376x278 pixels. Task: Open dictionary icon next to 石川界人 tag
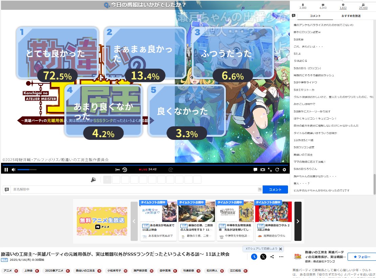tap(222, 271)
